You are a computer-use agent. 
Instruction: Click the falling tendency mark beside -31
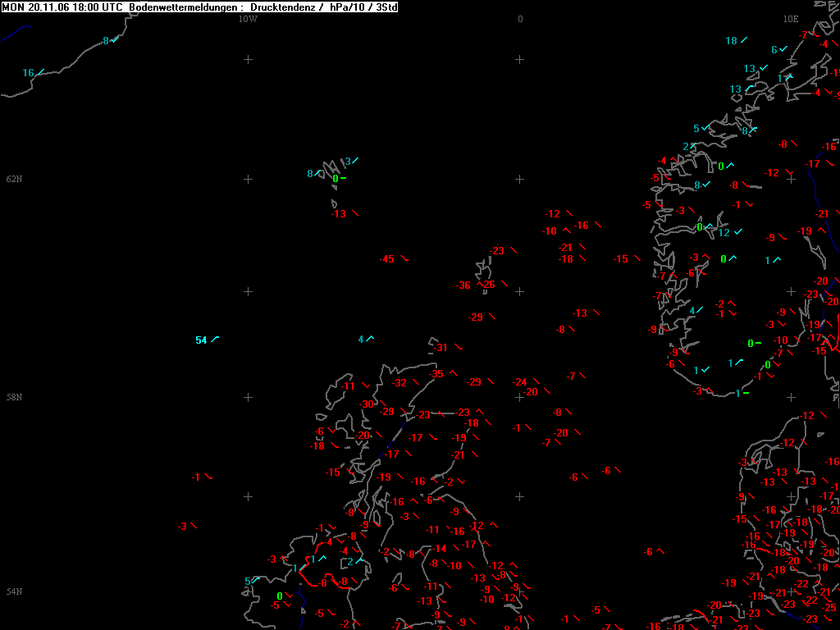(457, 347)
